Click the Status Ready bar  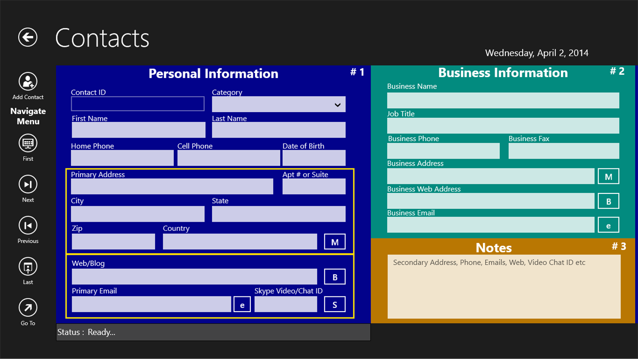[213, 332]
